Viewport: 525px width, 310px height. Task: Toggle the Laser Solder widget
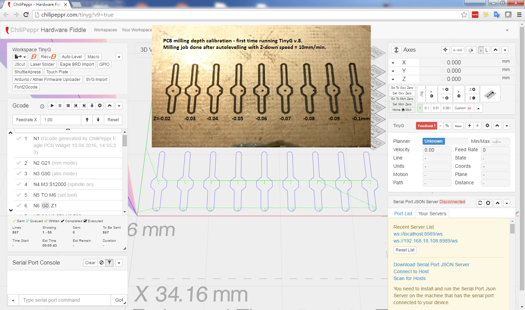pyautogui.click(x=42, y=64)
